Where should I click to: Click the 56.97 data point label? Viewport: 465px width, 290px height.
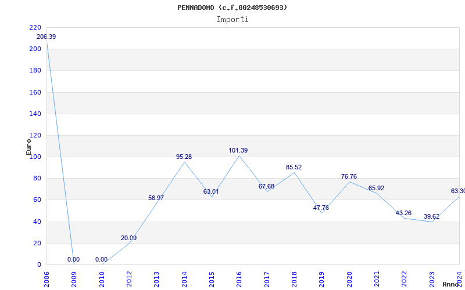[156, 198]
